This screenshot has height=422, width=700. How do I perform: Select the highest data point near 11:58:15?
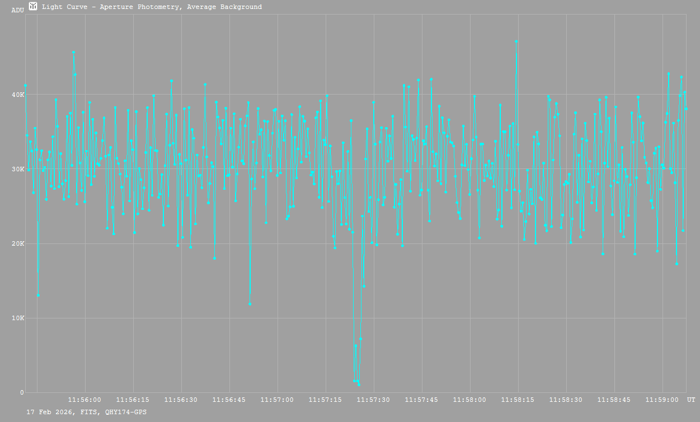[x=516, y=41]
